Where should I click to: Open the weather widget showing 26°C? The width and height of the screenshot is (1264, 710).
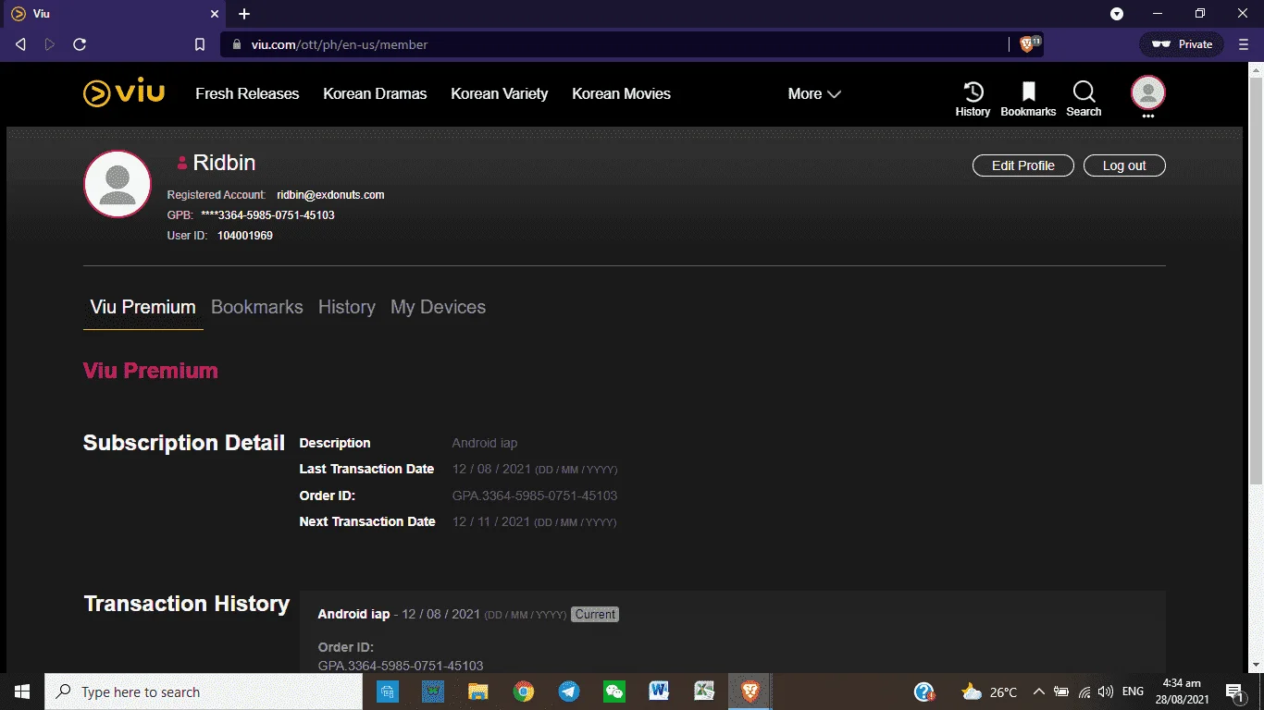pos(988,692)
